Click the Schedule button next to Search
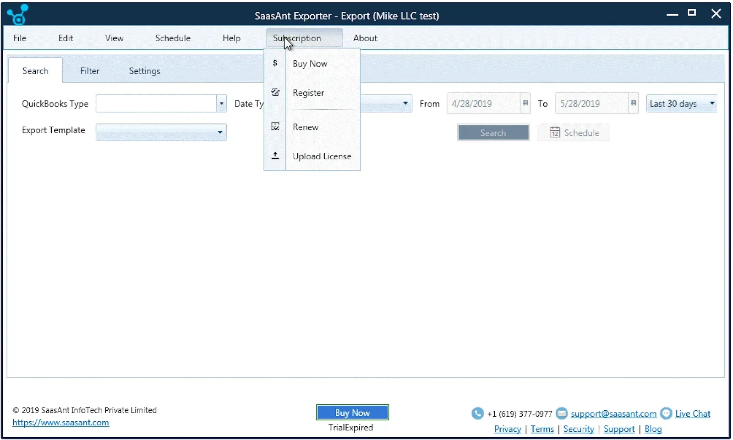The height and width of the screenshot is (440, 733). click(x=574, y=133)
